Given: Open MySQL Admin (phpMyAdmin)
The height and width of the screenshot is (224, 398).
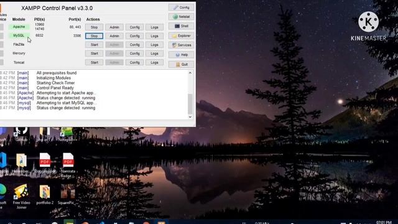Looking at the screenshot, I should point(114,36).
